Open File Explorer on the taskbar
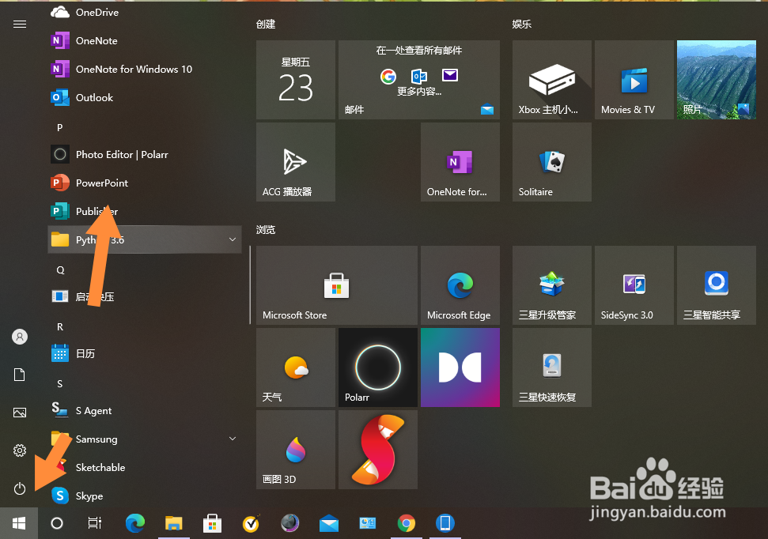The width and height of the screenshot is (768, 539). [174, 523]
